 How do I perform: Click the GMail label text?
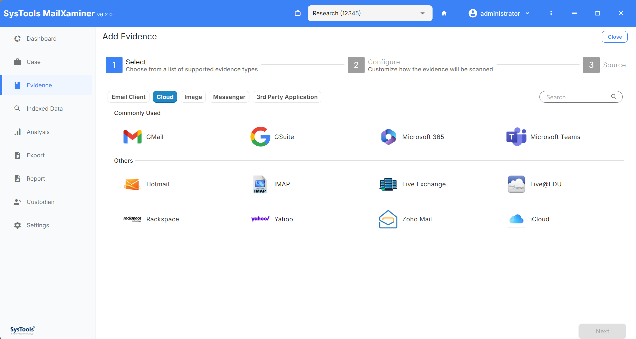pos(155,137)
